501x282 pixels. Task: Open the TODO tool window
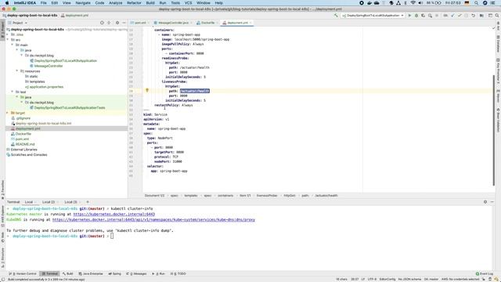pyautogui.click(x=178, y=273)
